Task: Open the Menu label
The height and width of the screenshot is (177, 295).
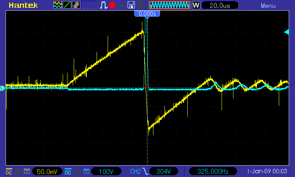Action: tap(268, 6)
